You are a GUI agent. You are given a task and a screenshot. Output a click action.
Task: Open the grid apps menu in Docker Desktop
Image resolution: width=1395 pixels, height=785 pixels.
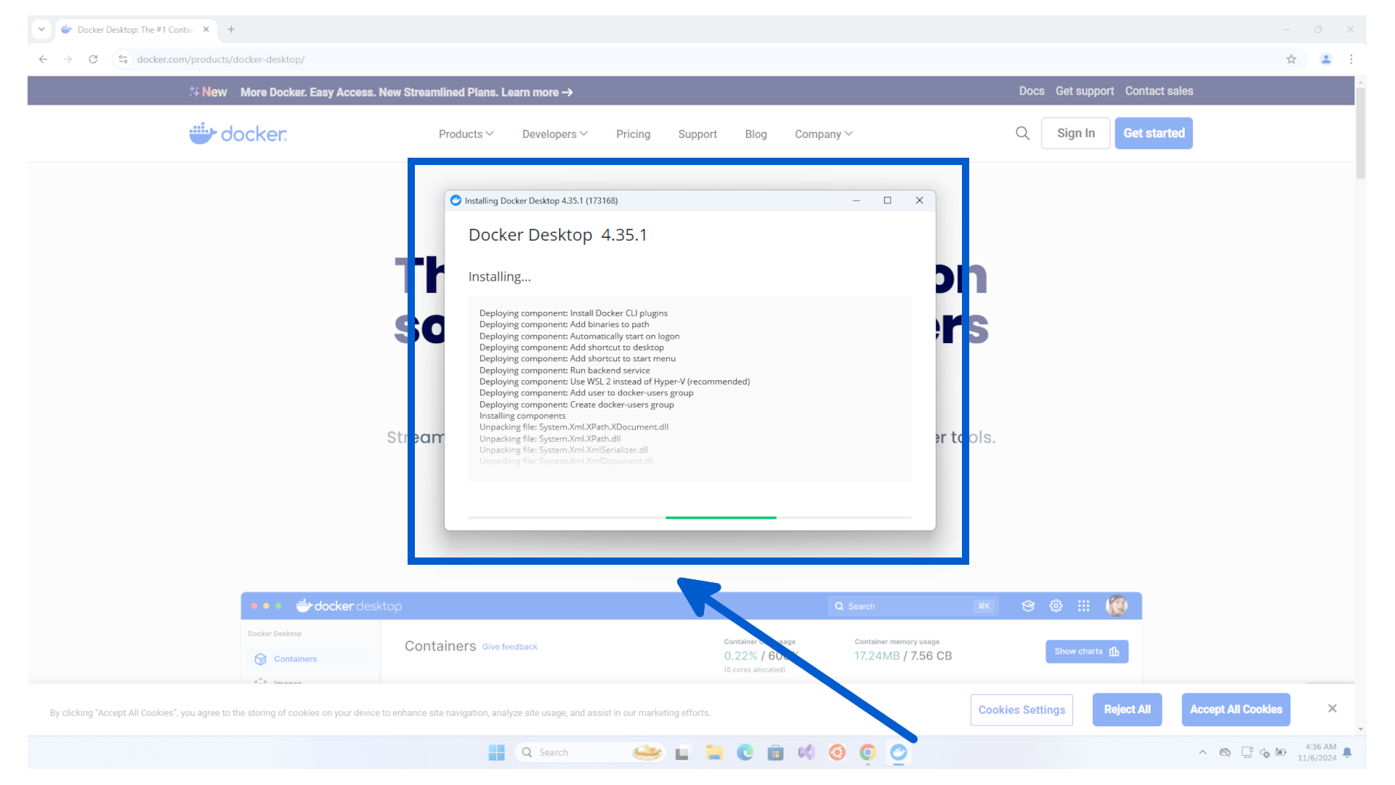[x=1083, y=605]
